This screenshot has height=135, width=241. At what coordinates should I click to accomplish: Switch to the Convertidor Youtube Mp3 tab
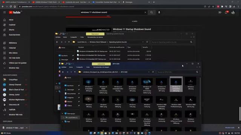pos(106,2)
